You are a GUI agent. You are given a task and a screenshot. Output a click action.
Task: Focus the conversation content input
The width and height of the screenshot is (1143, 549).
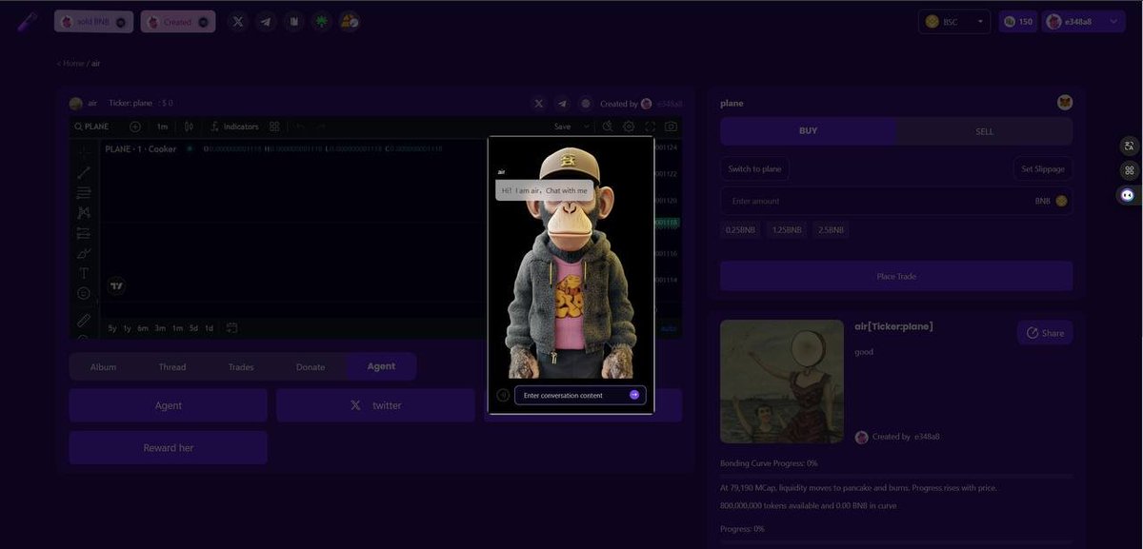tap(580, 395)
